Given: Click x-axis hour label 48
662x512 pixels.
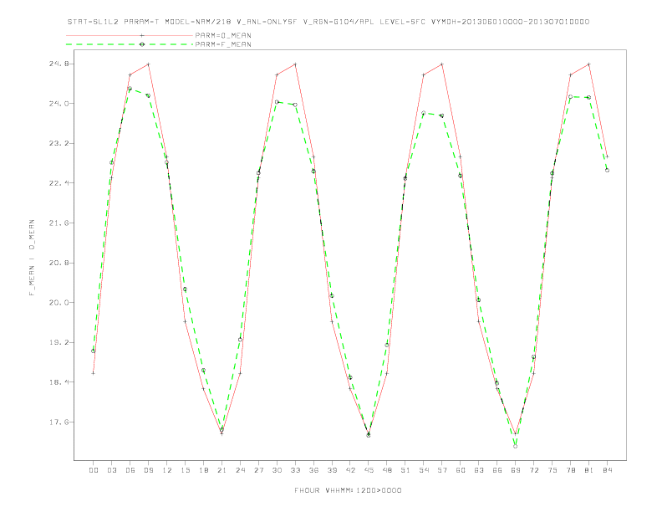Looking at the screenshot, I should [387, 470].
